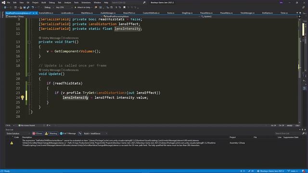Click the Save file toolbar icon
The width and height of the screenshot is (308, 173).
(25, 8)
